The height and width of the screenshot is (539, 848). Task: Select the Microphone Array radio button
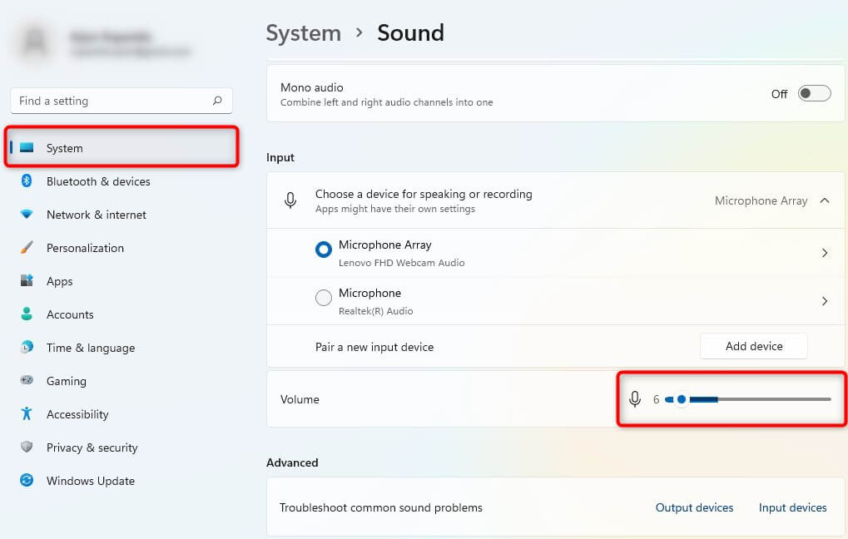coord(324,250)
